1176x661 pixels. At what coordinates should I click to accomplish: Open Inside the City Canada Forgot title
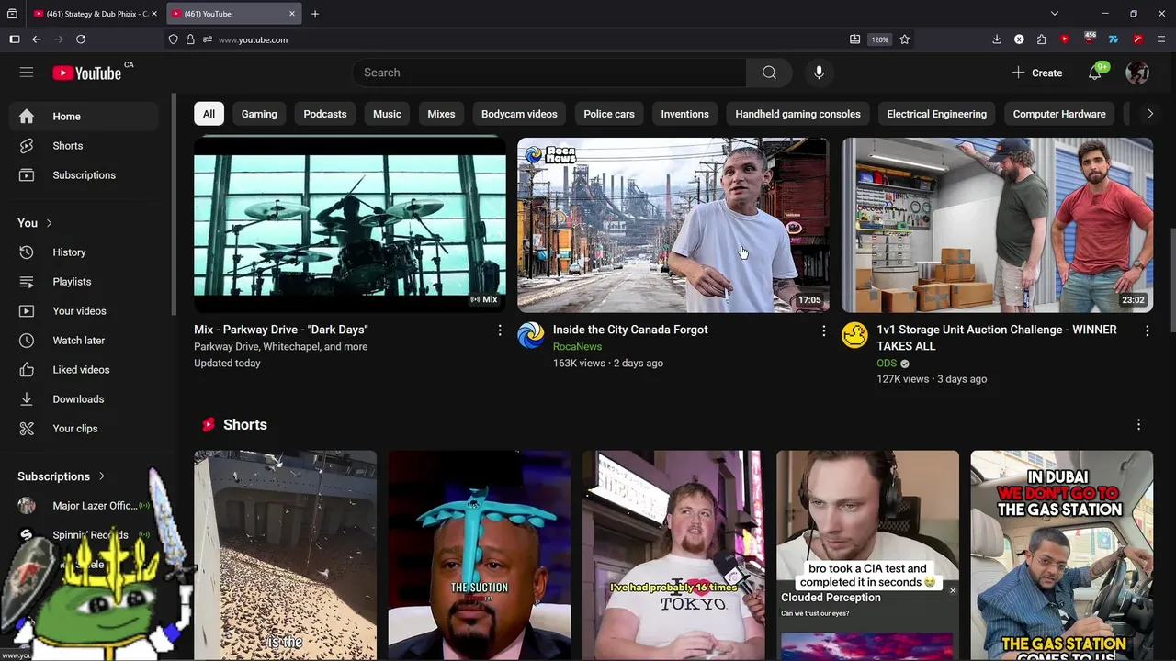coord(630,330)
